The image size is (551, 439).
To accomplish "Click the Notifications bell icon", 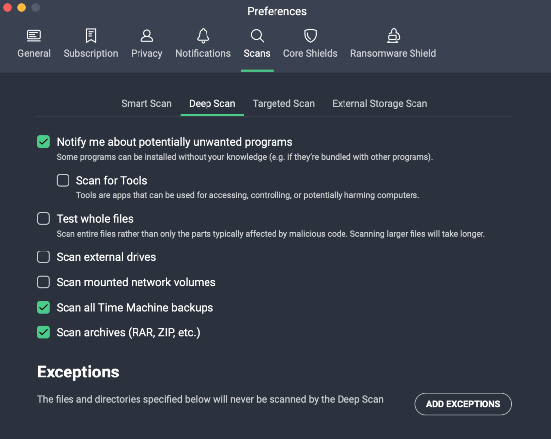I will (x=203, y=42).
